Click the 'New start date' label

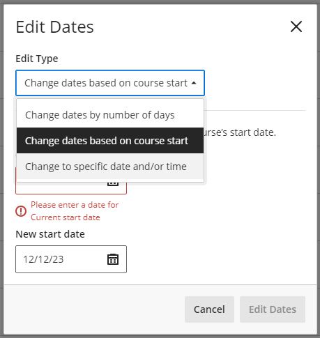[50, 234]
